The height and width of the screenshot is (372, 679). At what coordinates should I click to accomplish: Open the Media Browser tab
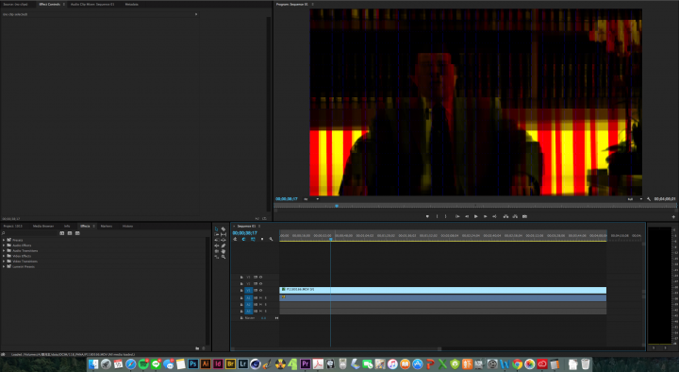(x=43, y=227)
